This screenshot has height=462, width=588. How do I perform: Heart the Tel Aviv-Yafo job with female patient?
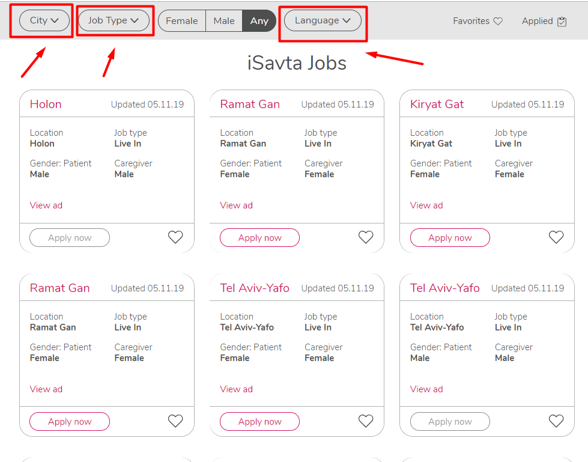366,421
